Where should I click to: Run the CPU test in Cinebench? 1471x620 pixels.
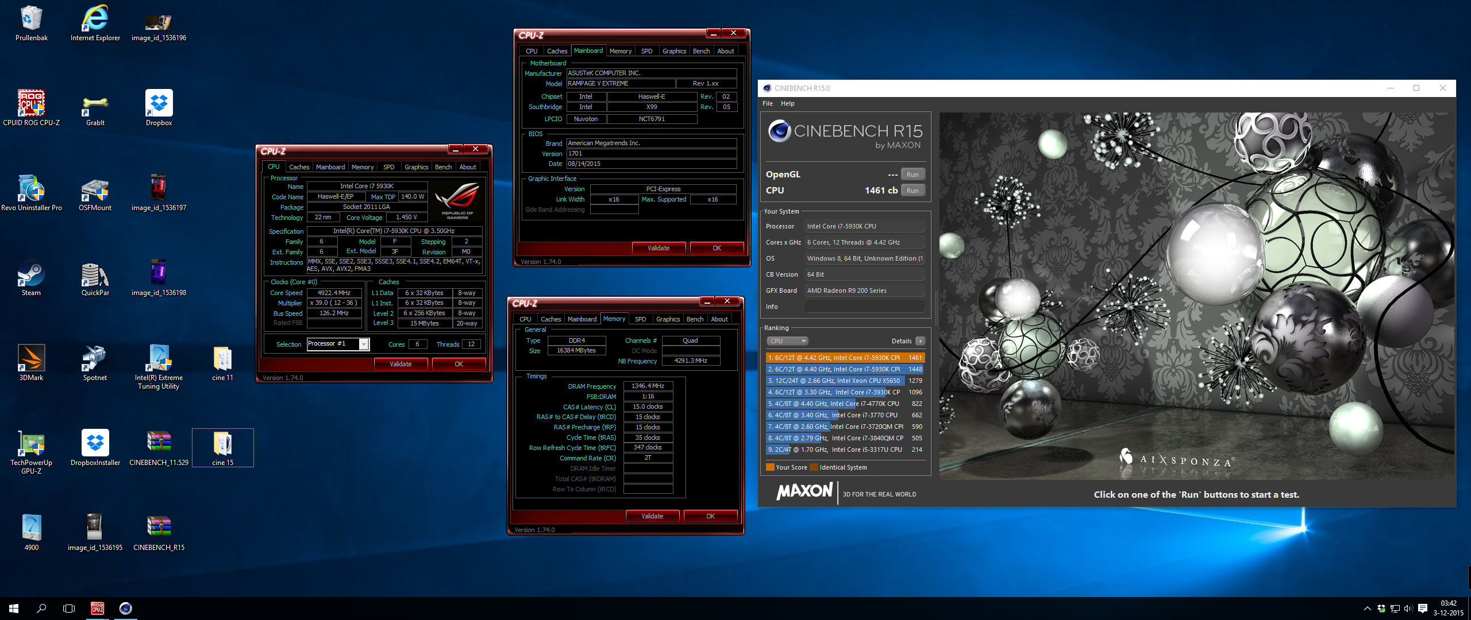click(x=912, y=191)
